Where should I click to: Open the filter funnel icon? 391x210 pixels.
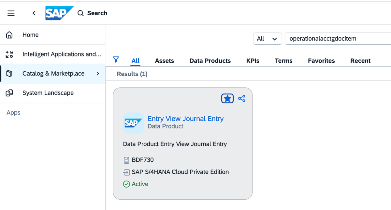click(x=116, y=59)
